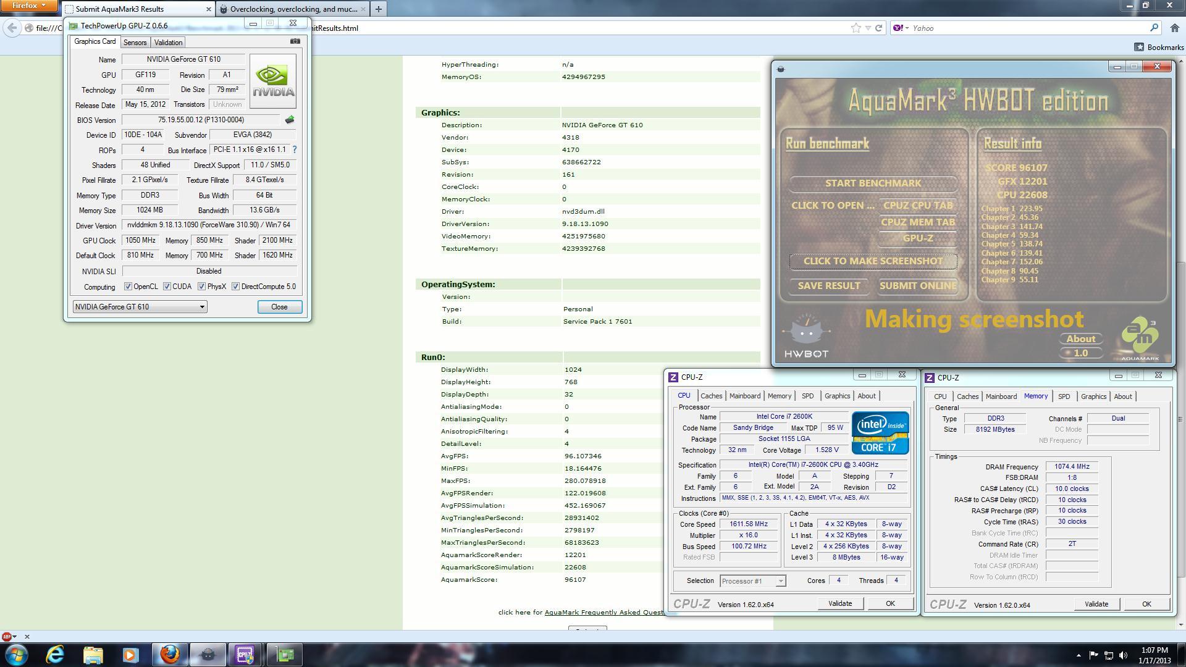Open Graphics tab in right CPU-Z window
This screenshot has width=1186, height=667.
1093,396
